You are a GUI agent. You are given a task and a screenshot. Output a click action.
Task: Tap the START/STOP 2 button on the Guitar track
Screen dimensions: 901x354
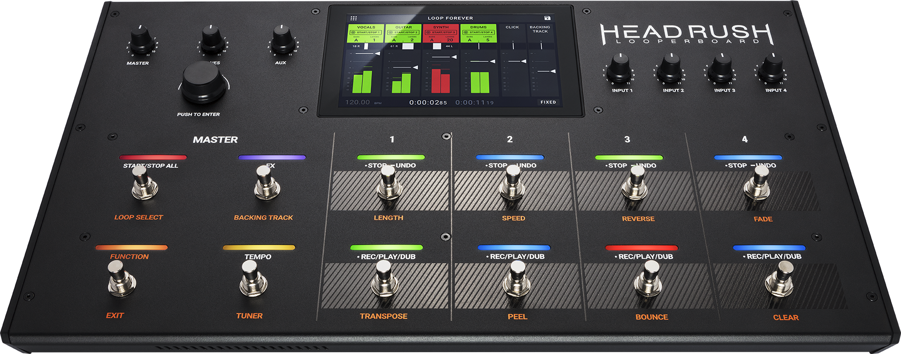[404, 32]
